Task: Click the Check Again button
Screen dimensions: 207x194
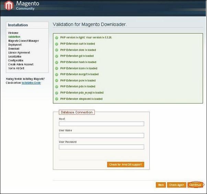Action: click(176, 185)
